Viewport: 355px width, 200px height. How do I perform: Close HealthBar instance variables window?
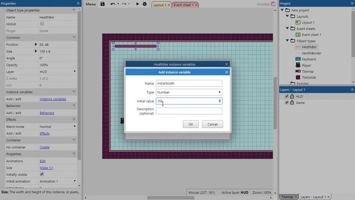click(226, 64)
